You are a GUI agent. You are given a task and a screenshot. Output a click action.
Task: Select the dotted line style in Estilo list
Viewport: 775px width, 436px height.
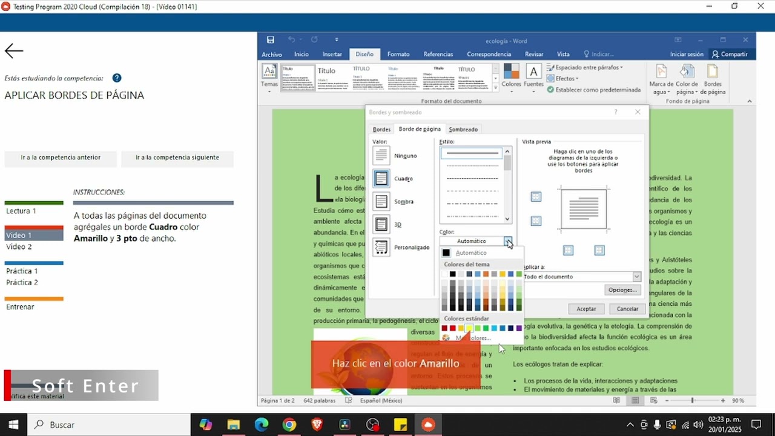click(x=472, y=165)
